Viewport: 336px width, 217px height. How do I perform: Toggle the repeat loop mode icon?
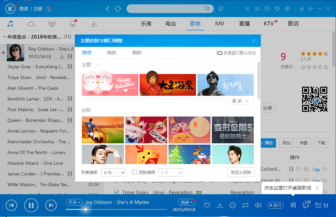point(245,206)
